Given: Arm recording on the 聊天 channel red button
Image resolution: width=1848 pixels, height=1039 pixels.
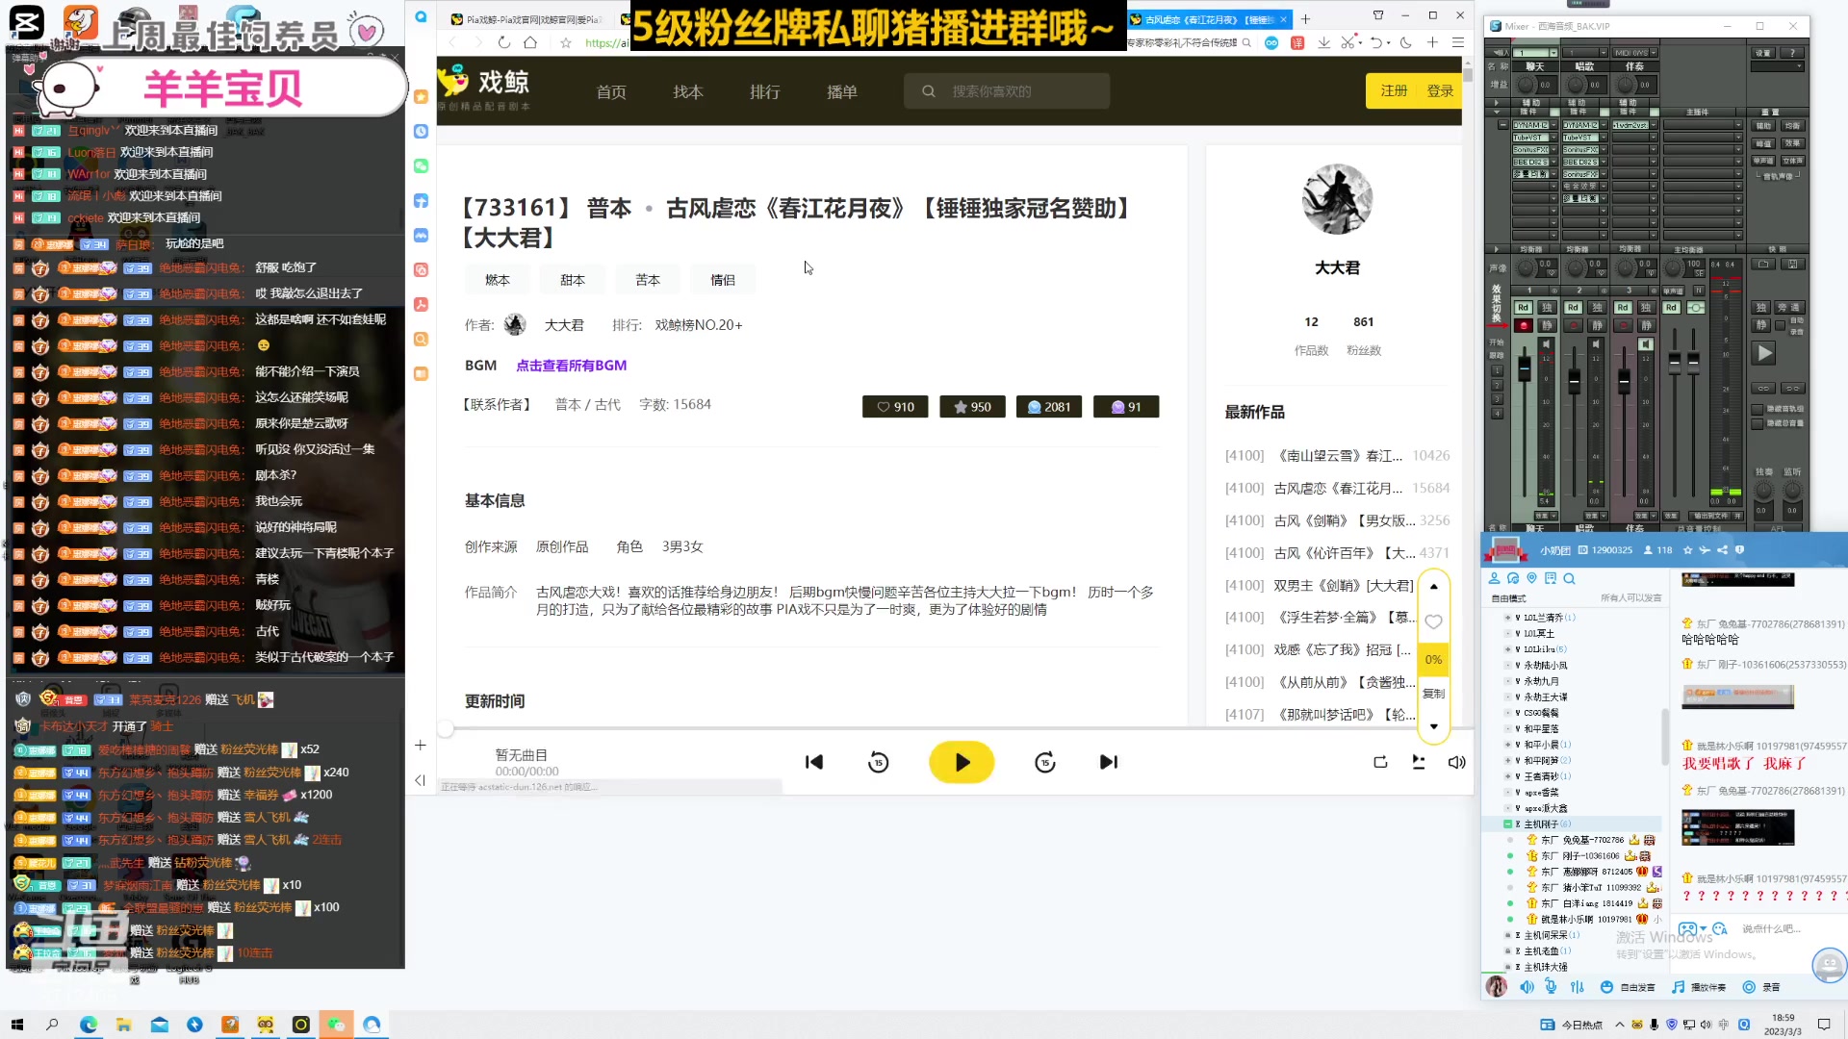Looking at the screenshot, I should coord(1524,326).
